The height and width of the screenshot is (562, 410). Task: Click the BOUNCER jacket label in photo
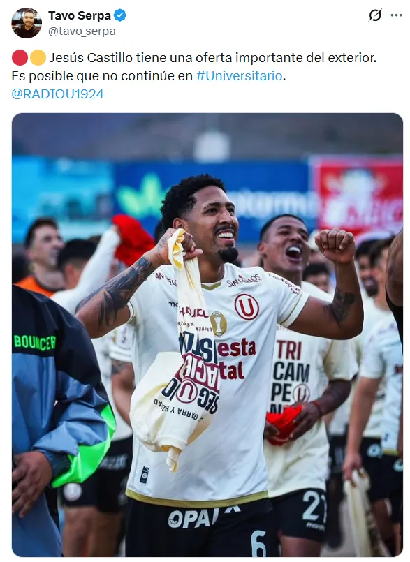pyautogui.click(x=35, y=342)
